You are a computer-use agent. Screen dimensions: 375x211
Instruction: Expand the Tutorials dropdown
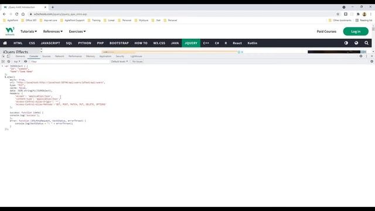click(29, 31)
